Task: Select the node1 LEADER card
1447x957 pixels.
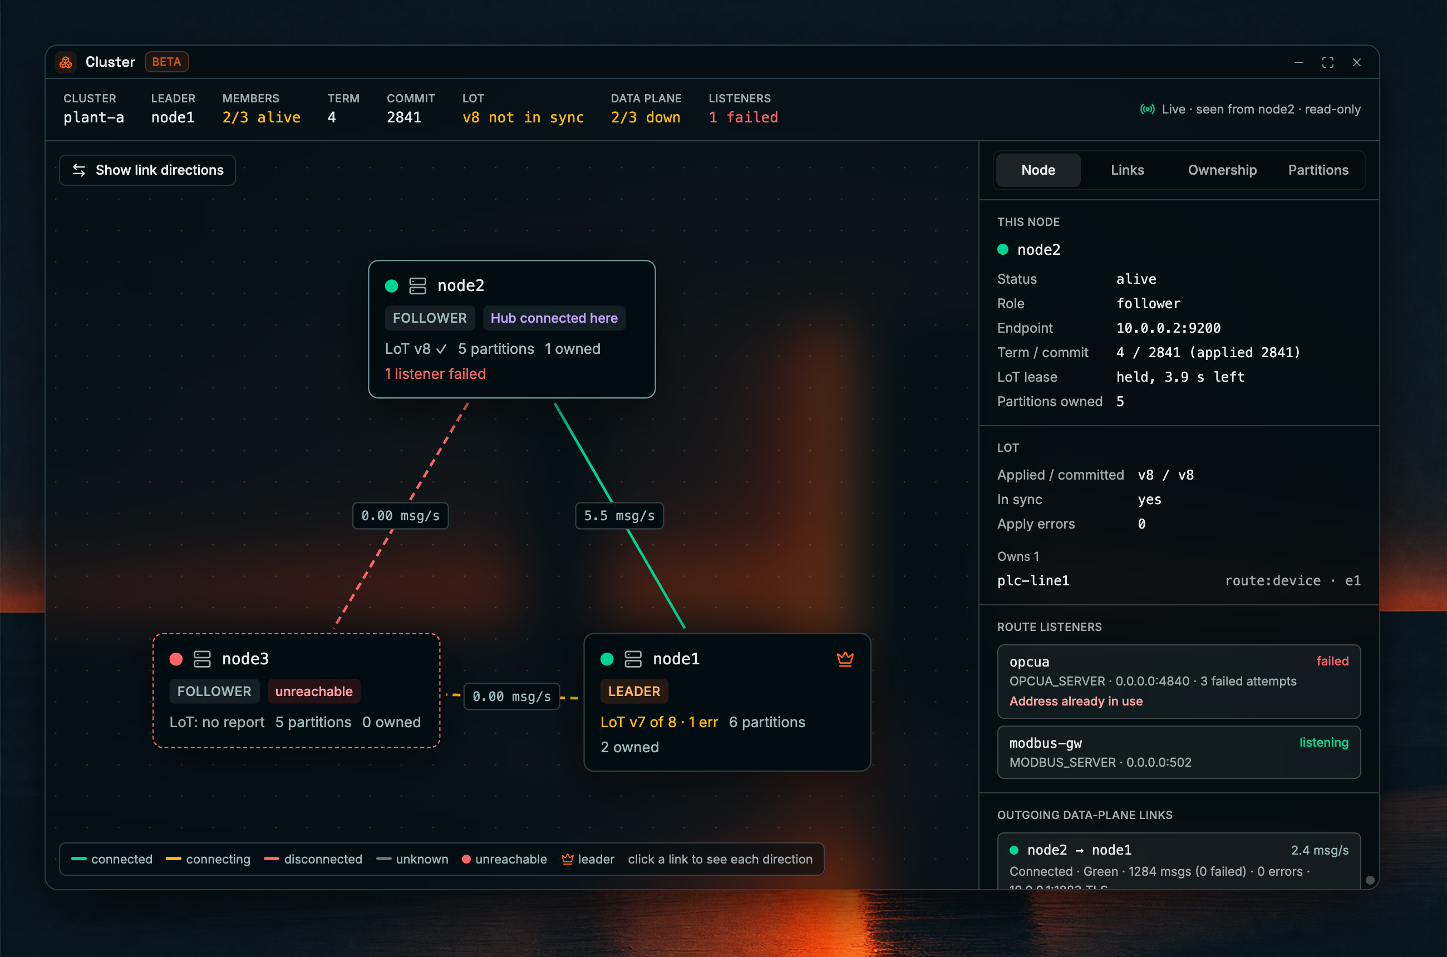Action: click(x=727, y=703)
